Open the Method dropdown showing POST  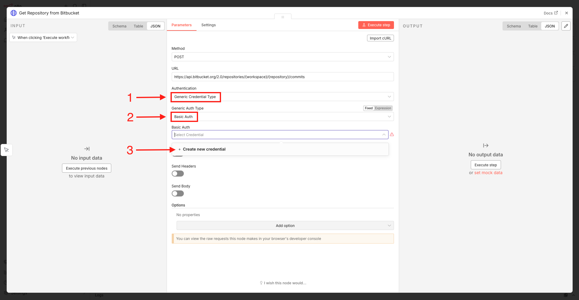(282, 57)
